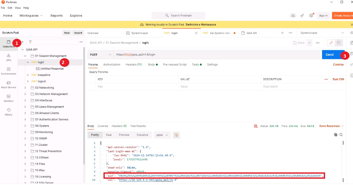Click the Sign In button
Screen dimensions: 353x185
(x=323, y=16)
